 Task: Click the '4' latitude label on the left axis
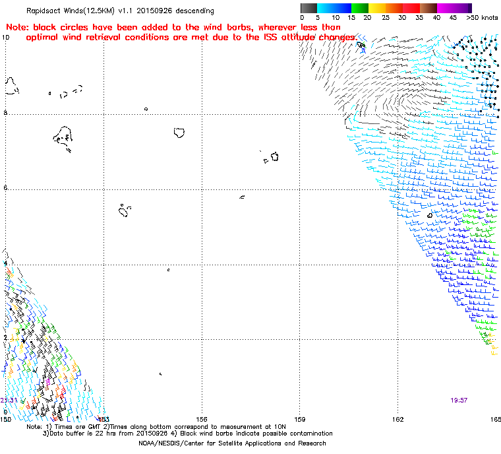(5, 263)
